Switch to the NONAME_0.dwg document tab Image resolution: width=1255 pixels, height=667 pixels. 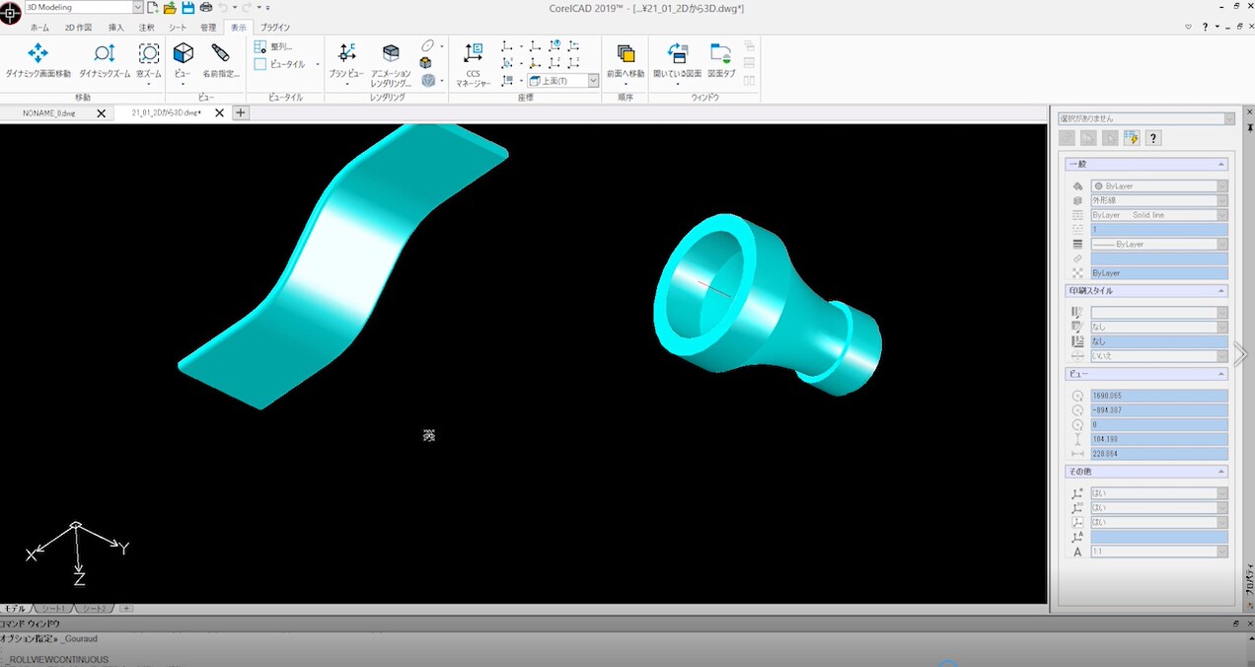click(x=49, y=113)
